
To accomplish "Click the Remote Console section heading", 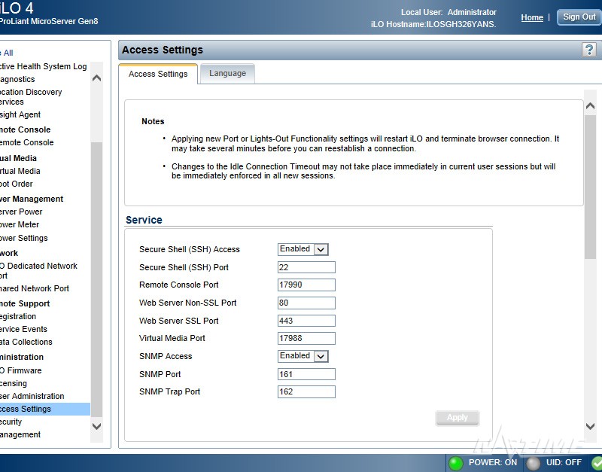I will [26, 129].
